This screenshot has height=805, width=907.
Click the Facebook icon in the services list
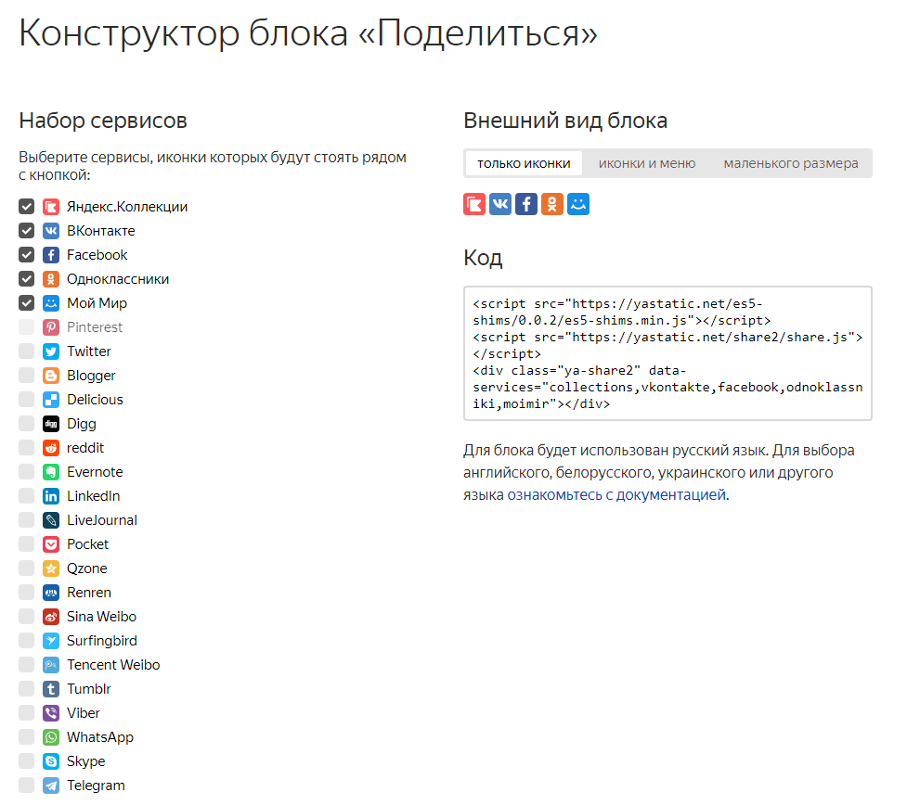[x=51, y=255]
